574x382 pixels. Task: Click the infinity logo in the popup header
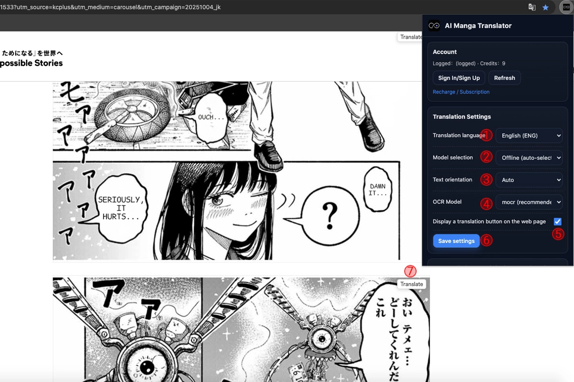[x=434, y=26]
